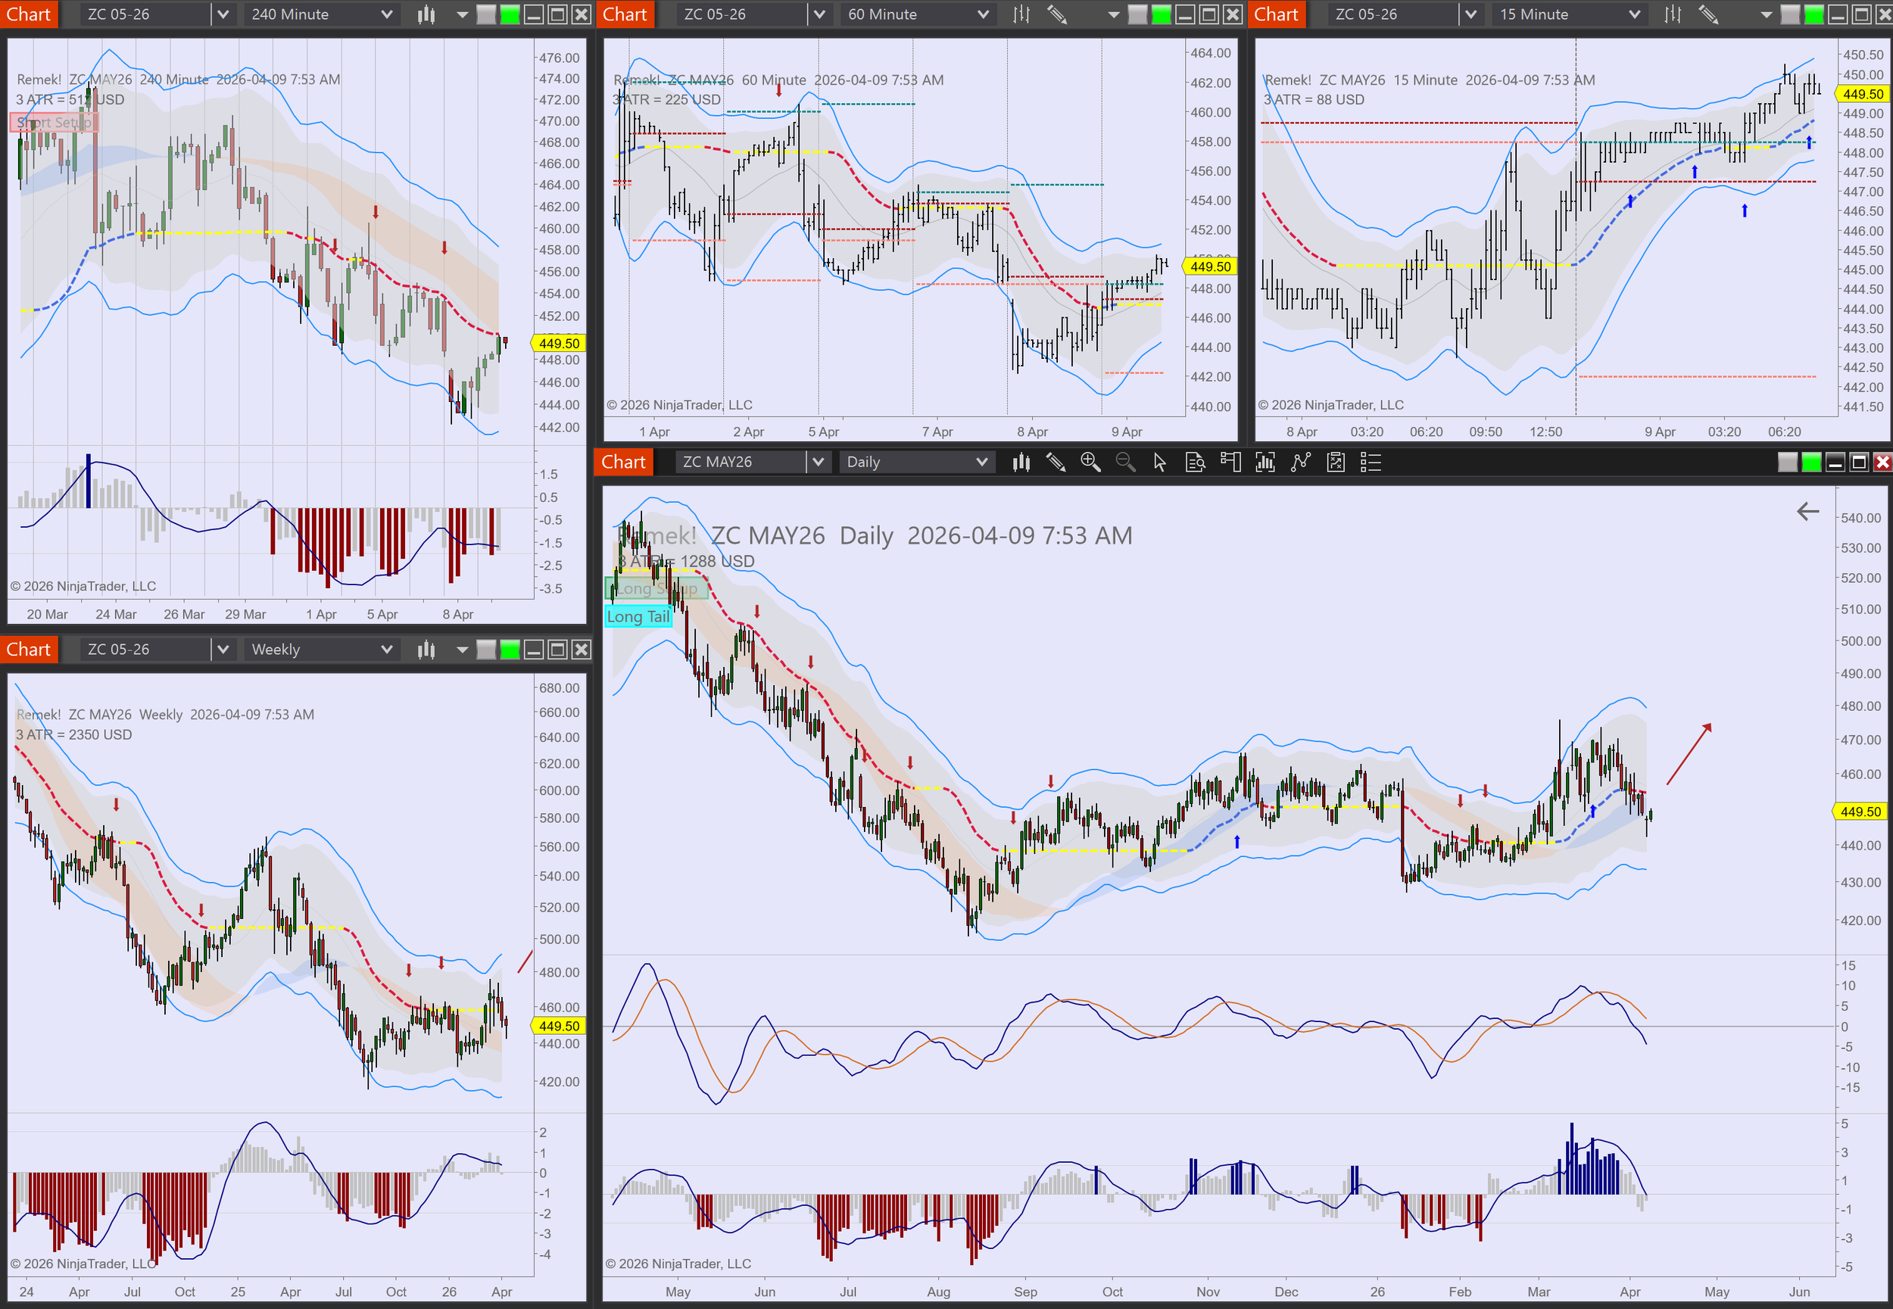Open Data Box icon on Daily chart toolbar
1893x1309 pixels.
point(1195,462)
